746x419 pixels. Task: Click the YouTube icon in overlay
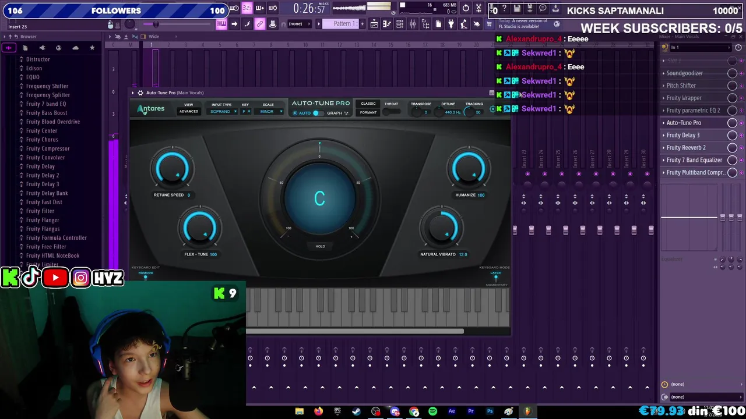[55, 278]
